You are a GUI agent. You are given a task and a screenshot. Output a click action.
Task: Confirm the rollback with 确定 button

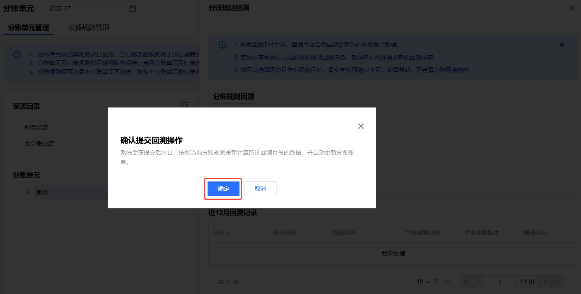tap(224, 189)
